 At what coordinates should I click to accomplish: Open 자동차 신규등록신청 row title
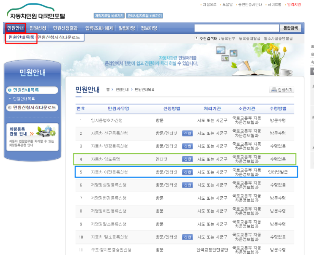109,133
